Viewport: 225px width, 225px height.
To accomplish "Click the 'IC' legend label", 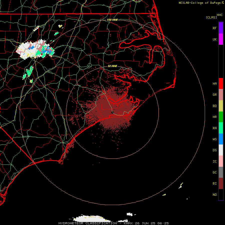I will (214, 161).
